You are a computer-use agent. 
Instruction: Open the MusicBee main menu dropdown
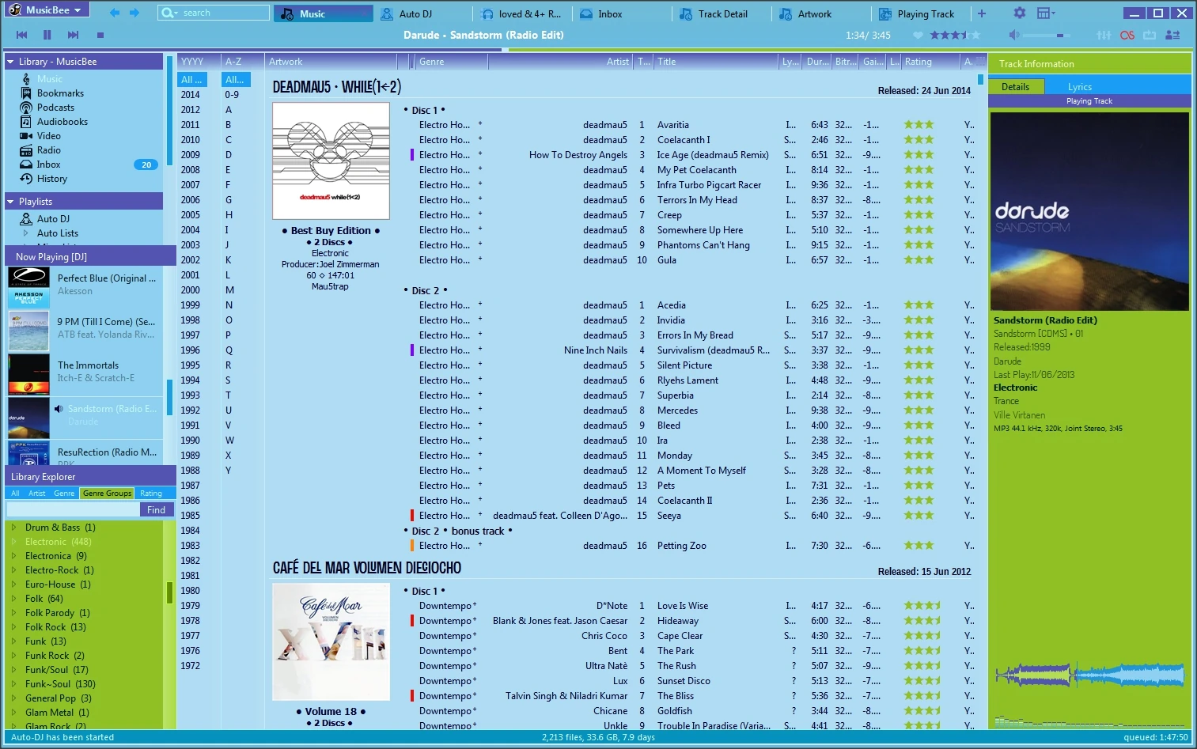pos(47,10)
